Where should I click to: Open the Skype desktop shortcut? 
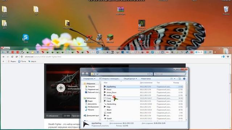(x=25, y=38)
